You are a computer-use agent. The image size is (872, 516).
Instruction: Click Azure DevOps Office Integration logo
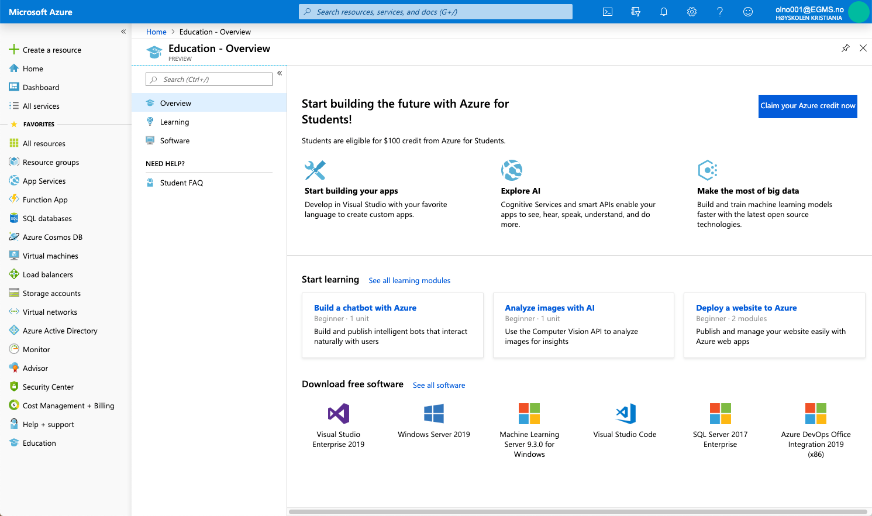pos(816,414)
